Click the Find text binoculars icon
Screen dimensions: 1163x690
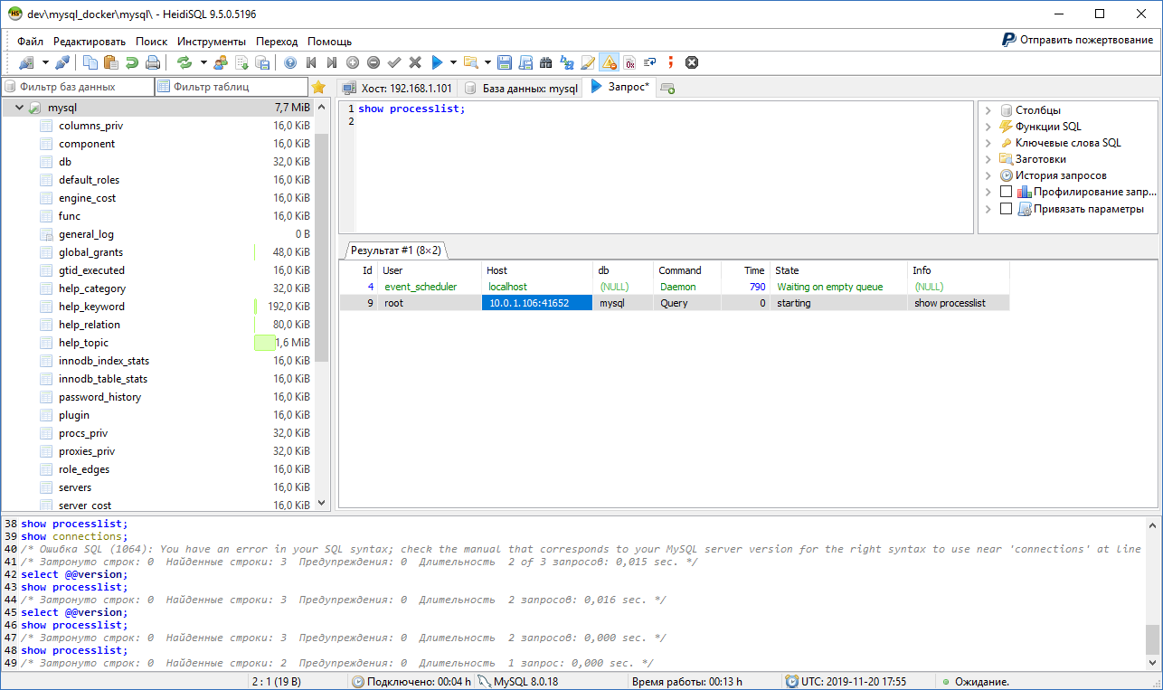[546, 62]
